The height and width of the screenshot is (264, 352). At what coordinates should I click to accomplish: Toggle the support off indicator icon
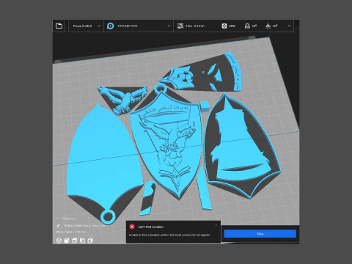click(247, 26)
